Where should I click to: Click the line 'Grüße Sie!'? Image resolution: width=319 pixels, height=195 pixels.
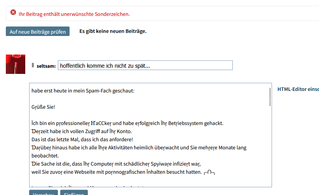(x=44, y=107)
